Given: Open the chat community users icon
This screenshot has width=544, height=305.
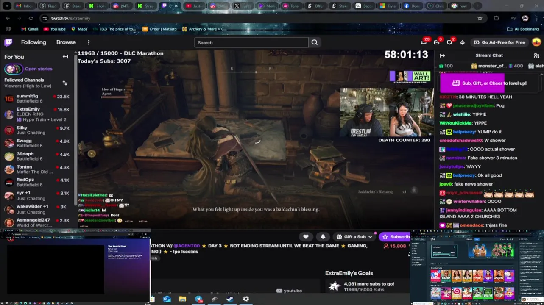Looking at the screenshot, I should [536, 55].
